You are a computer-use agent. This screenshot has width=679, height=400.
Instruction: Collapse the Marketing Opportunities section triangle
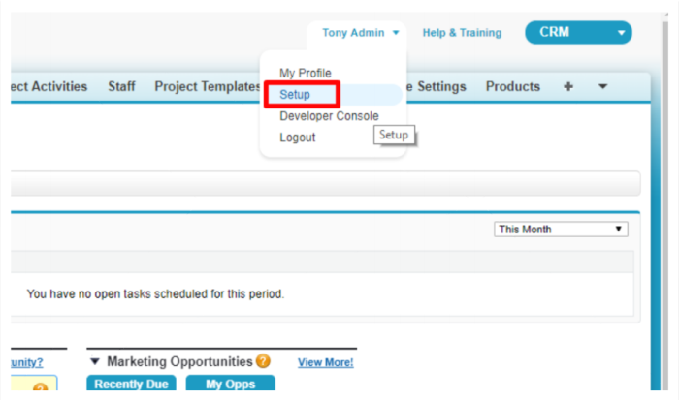[95, 361]
